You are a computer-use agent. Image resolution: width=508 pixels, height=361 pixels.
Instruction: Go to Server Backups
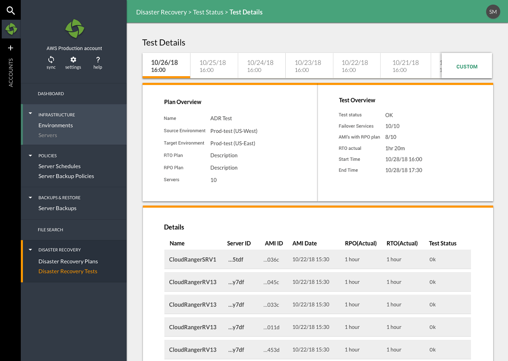pyautogui.click(x=58, y=208)
